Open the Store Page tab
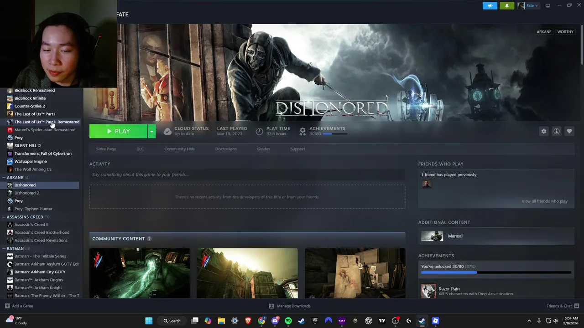This screenshot has width=584, height=328. click(106, 149)
